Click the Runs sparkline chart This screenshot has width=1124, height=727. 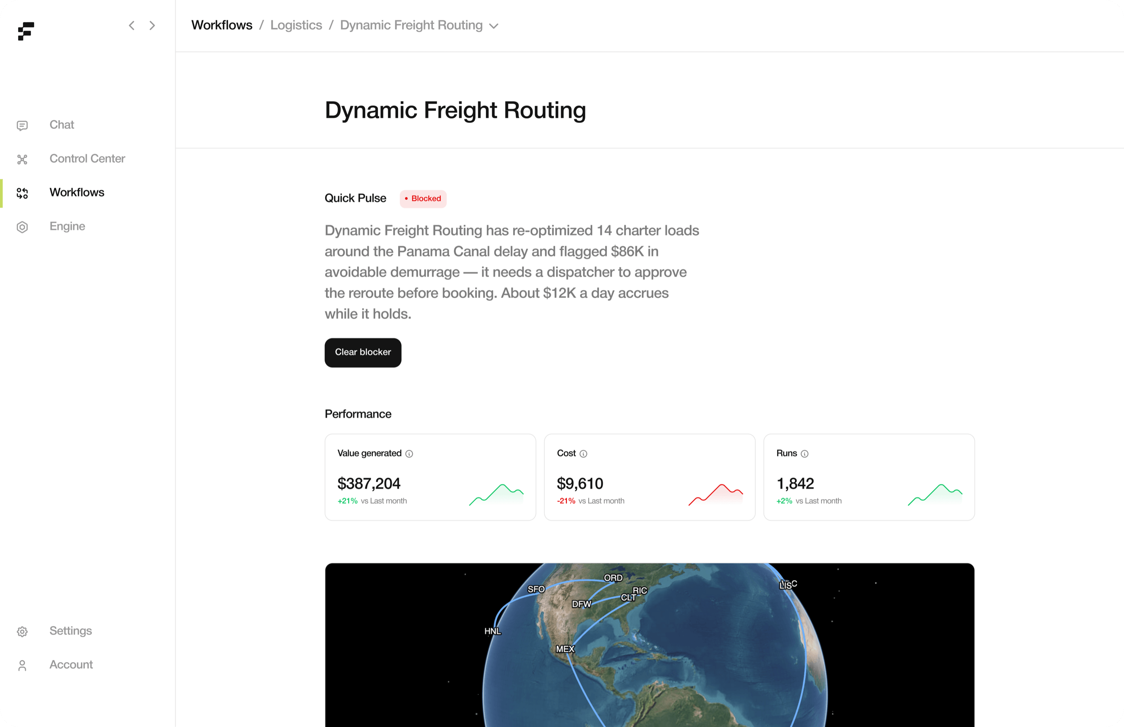(x=935, y=495)
